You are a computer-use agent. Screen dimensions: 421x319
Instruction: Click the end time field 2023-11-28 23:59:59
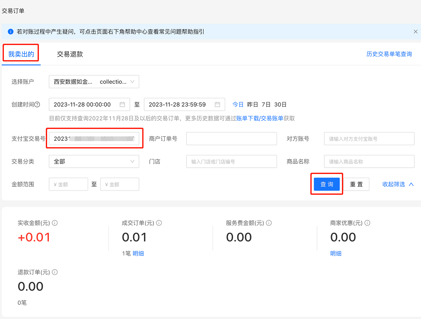(185, 104)
